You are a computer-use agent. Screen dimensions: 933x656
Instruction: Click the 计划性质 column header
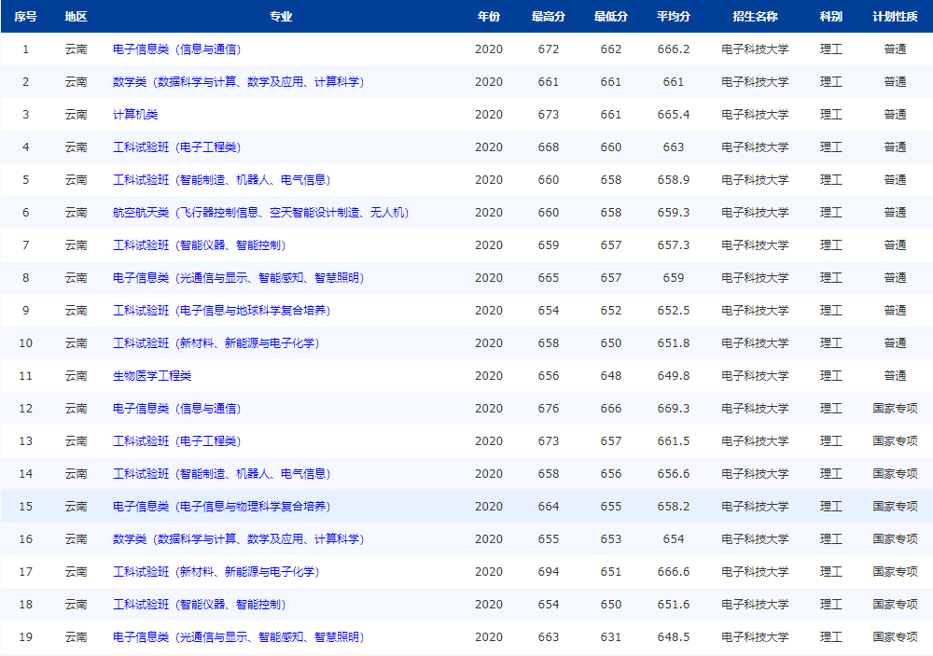(895, 17)
